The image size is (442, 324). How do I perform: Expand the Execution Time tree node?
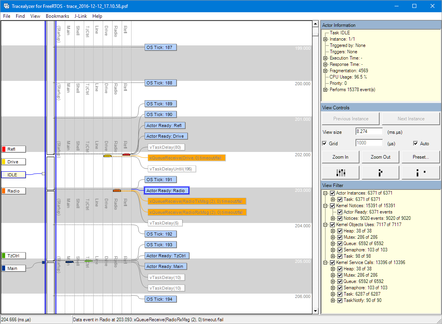(325, 58)
